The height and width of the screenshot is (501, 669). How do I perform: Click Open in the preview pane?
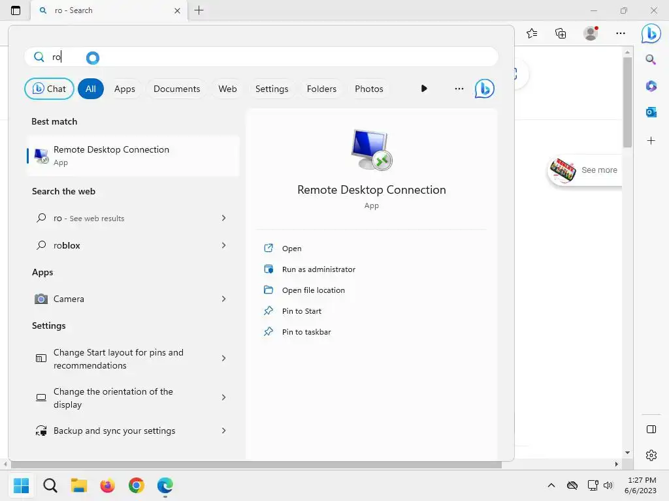(x=291, y=249)
